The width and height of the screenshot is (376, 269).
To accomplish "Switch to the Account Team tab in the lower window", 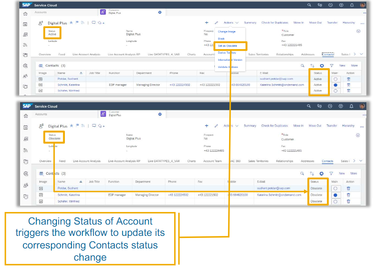I will click(212, 161).
